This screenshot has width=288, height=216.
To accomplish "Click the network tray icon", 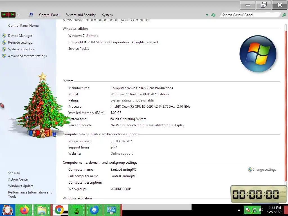I will [x=254, y=210].
